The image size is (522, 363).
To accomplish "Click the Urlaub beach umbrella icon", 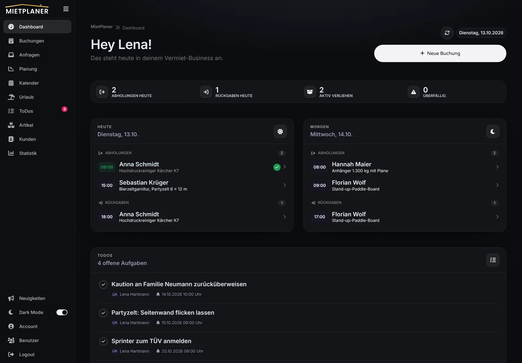I will 11,97.
